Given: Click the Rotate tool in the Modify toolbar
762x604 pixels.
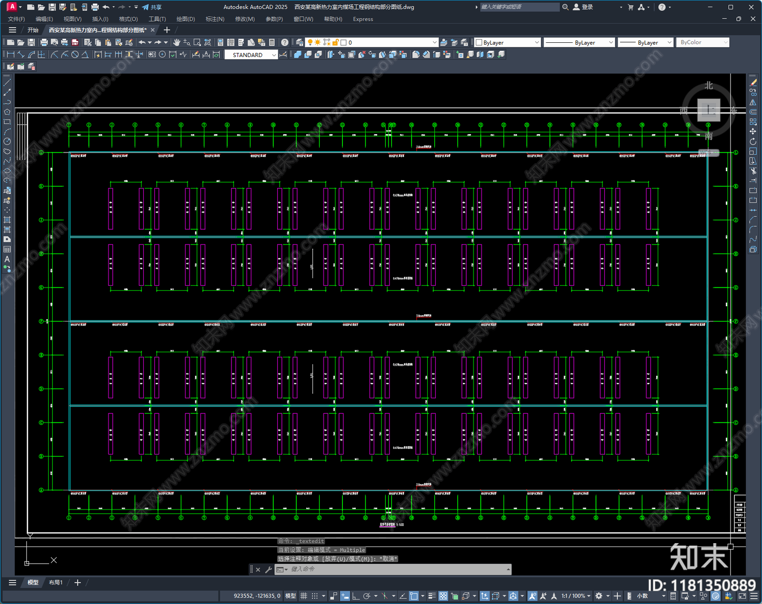Looking at the screenshot, I should [x=753, y=141].
